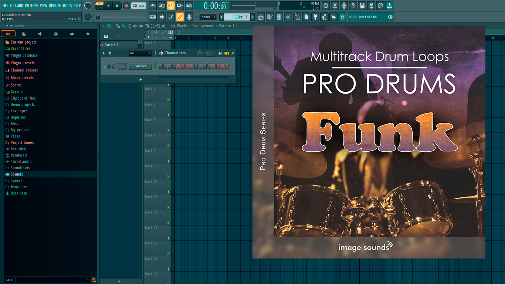Select the Mute tool in Playlist
The height and width of the screenshot is (284, 505).
click(x=135, y=26)
